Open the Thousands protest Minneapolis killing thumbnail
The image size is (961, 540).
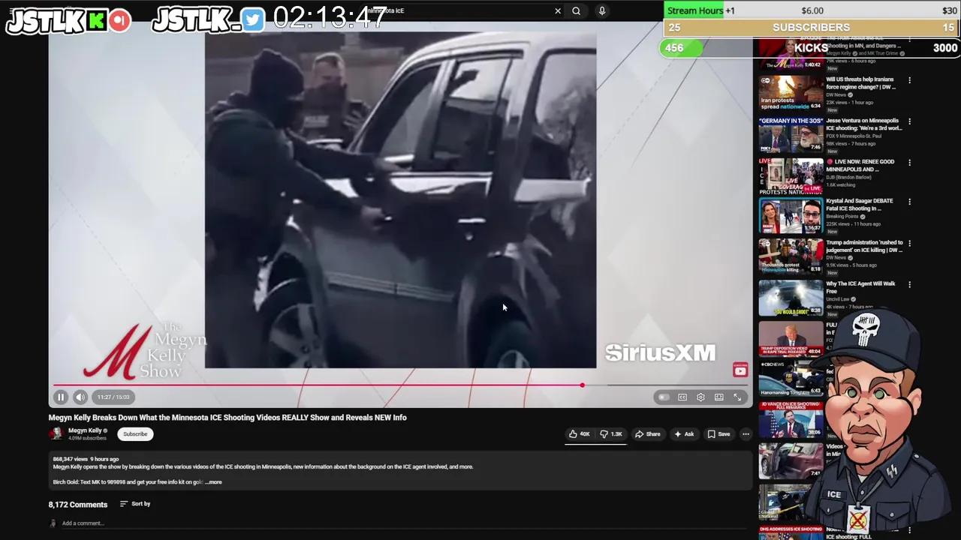coord(791,256)
